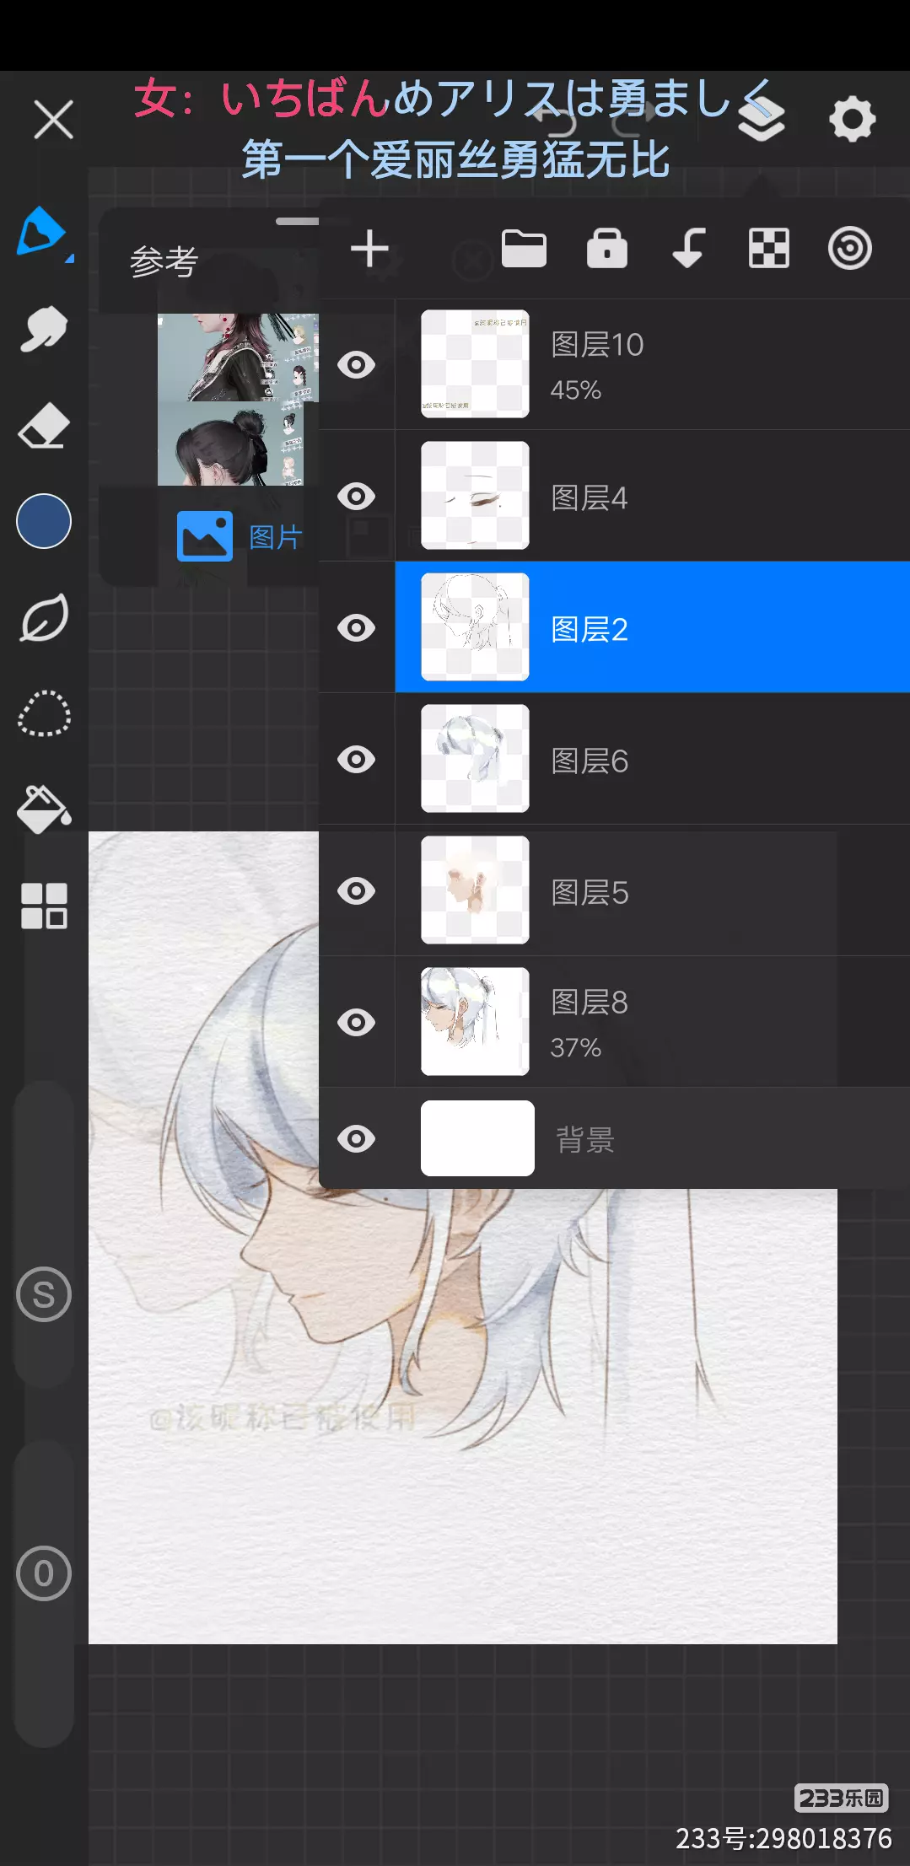Select layer named 图层6
The width and height of the screenshot is (910, 1866).
[x=590, y=761]
